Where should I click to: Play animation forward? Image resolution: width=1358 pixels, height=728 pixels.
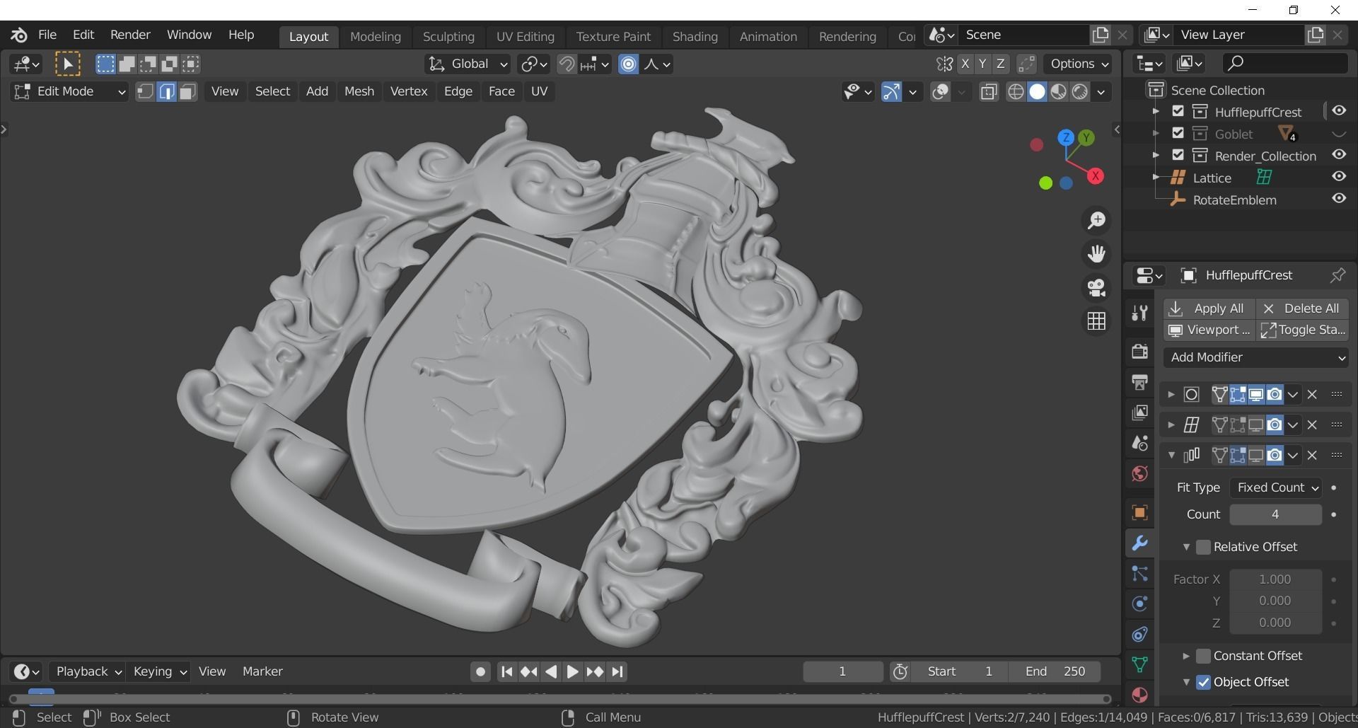572,671
